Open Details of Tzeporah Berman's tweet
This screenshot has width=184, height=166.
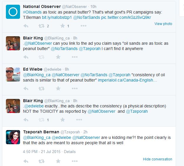point(70,152)
